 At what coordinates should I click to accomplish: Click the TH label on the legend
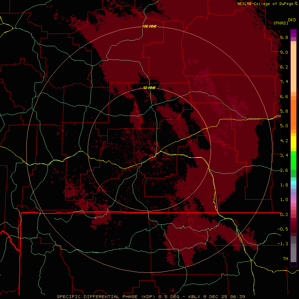pos(285,258)
